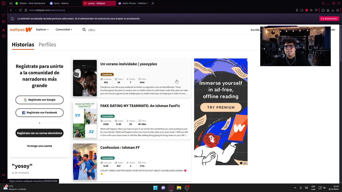Click the green Concluida badge on FAKE DATING story
The image size is (342, 192).
107,116
